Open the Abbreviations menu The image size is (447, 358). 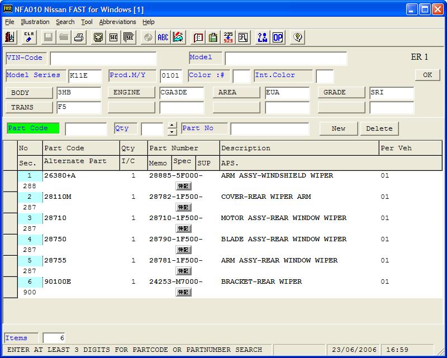[118, 22]
